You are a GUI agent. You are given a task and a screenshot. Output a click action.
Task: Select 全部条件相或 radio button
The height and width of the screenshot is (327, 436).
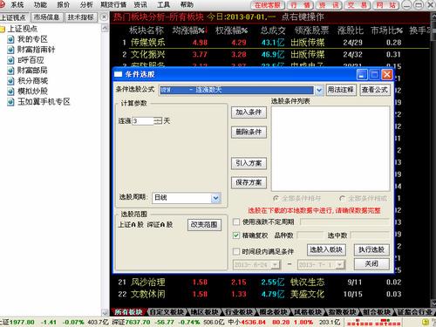point(343,199)
